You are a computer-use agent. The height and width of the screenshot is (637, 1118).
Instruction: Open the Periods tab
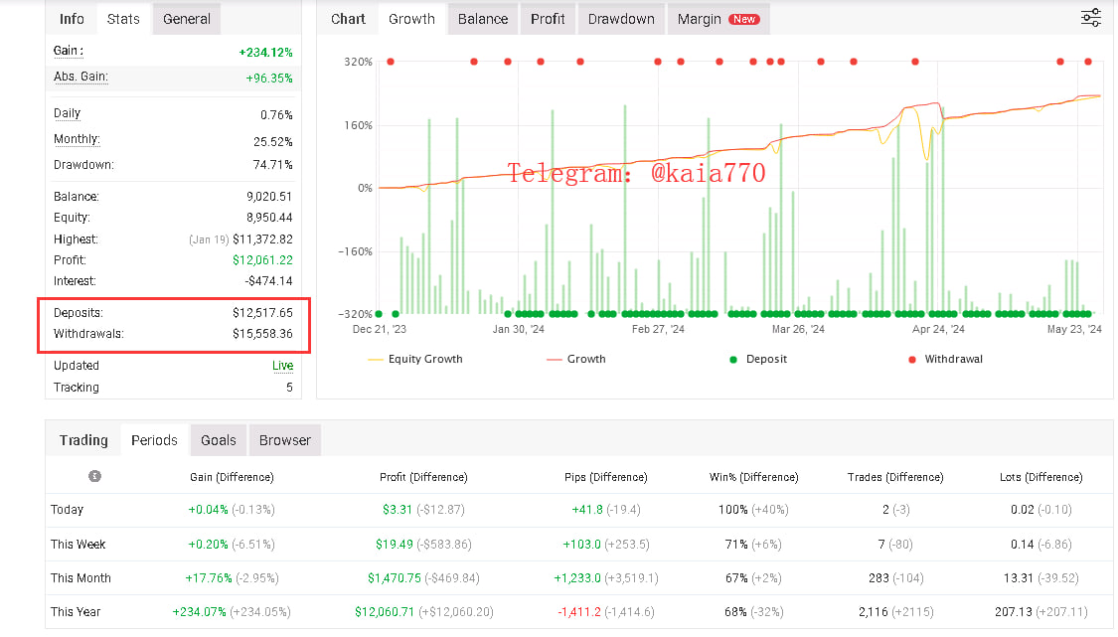[154, 440]
